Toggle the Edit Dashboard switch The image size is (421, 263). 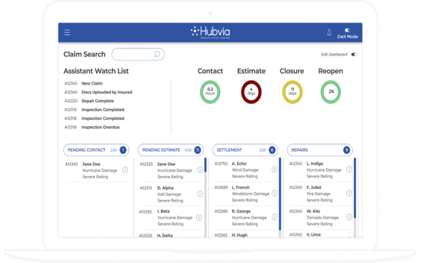pyautogui.click(x=354, y=55)
